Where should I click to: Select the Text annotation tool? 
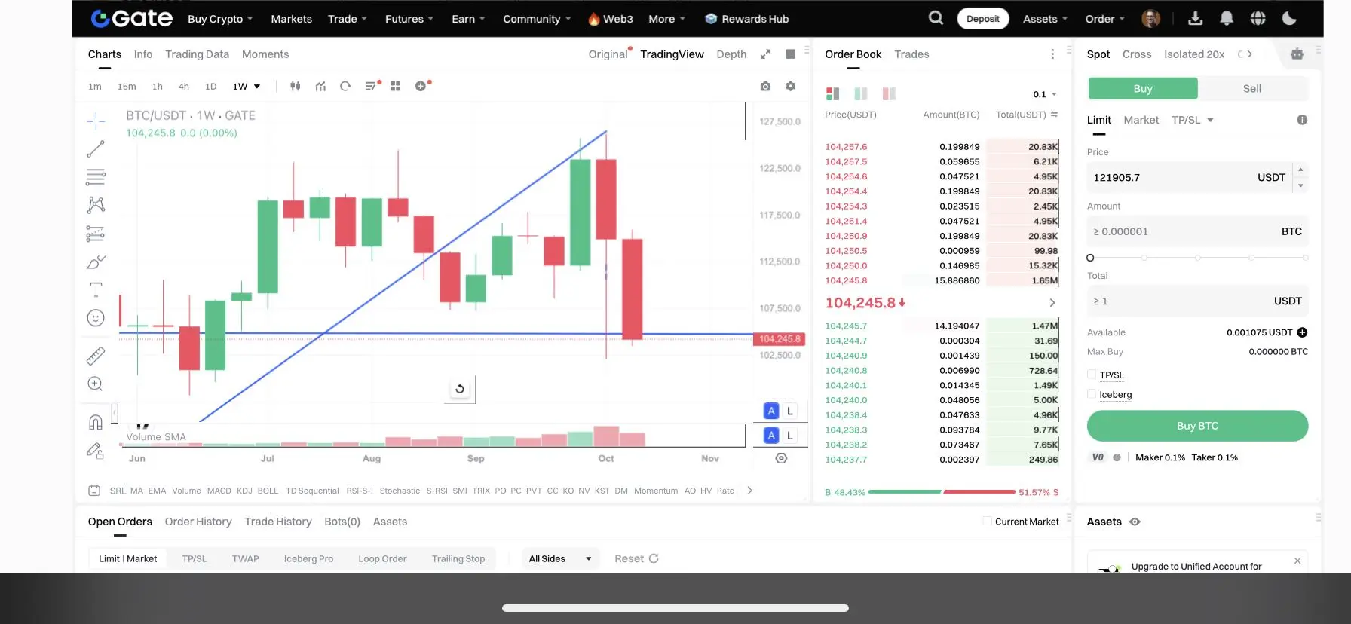coord(96,290)
